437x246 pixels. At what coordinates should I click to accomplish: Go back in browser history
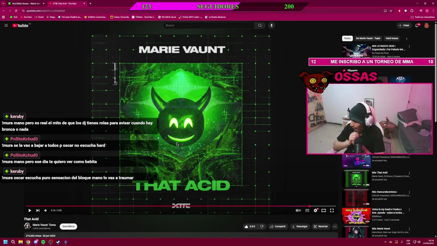tap(3, 11)
